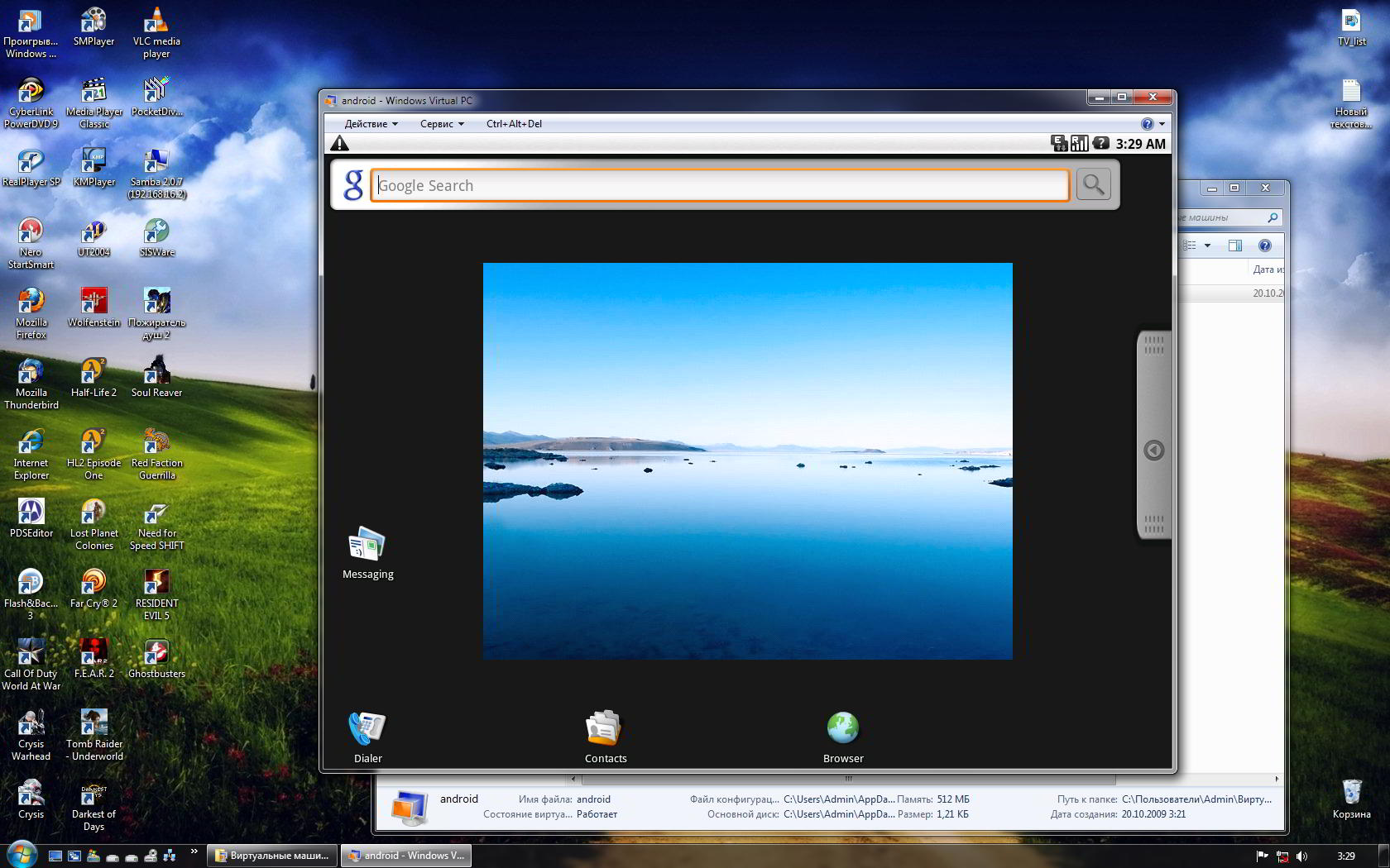Click the scrollbar right arrow in explorer window
1390x868 pixels.
(x=1277, y=779)
